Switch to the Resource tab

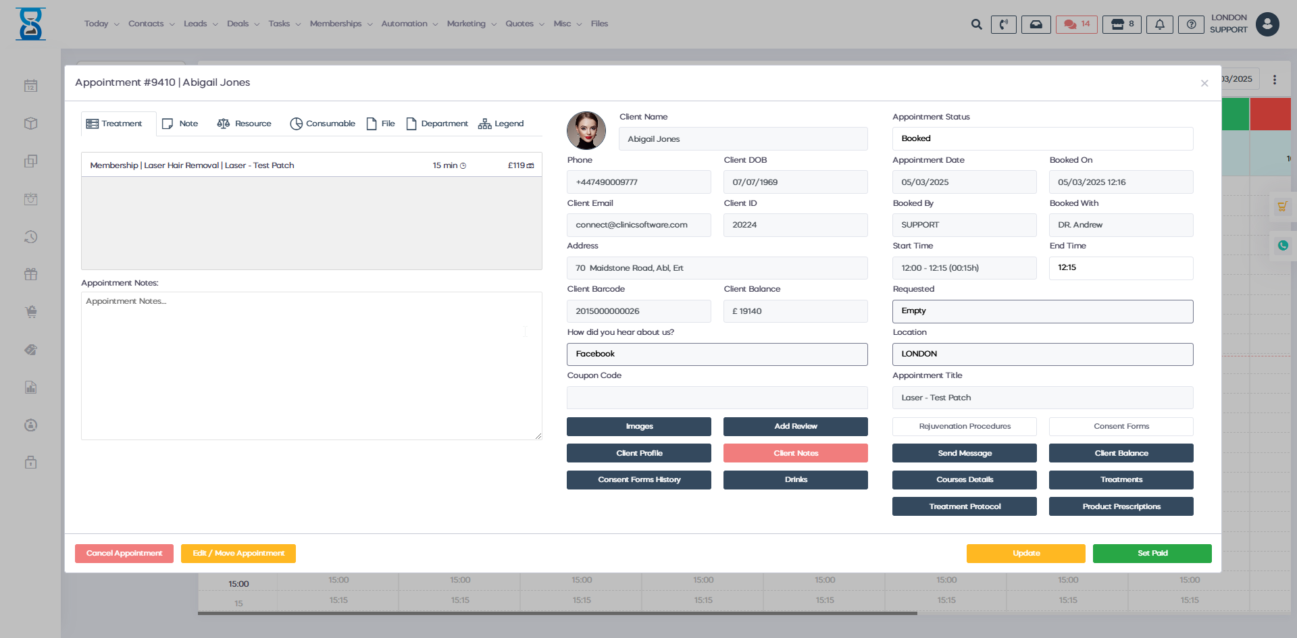coord(244,124)
